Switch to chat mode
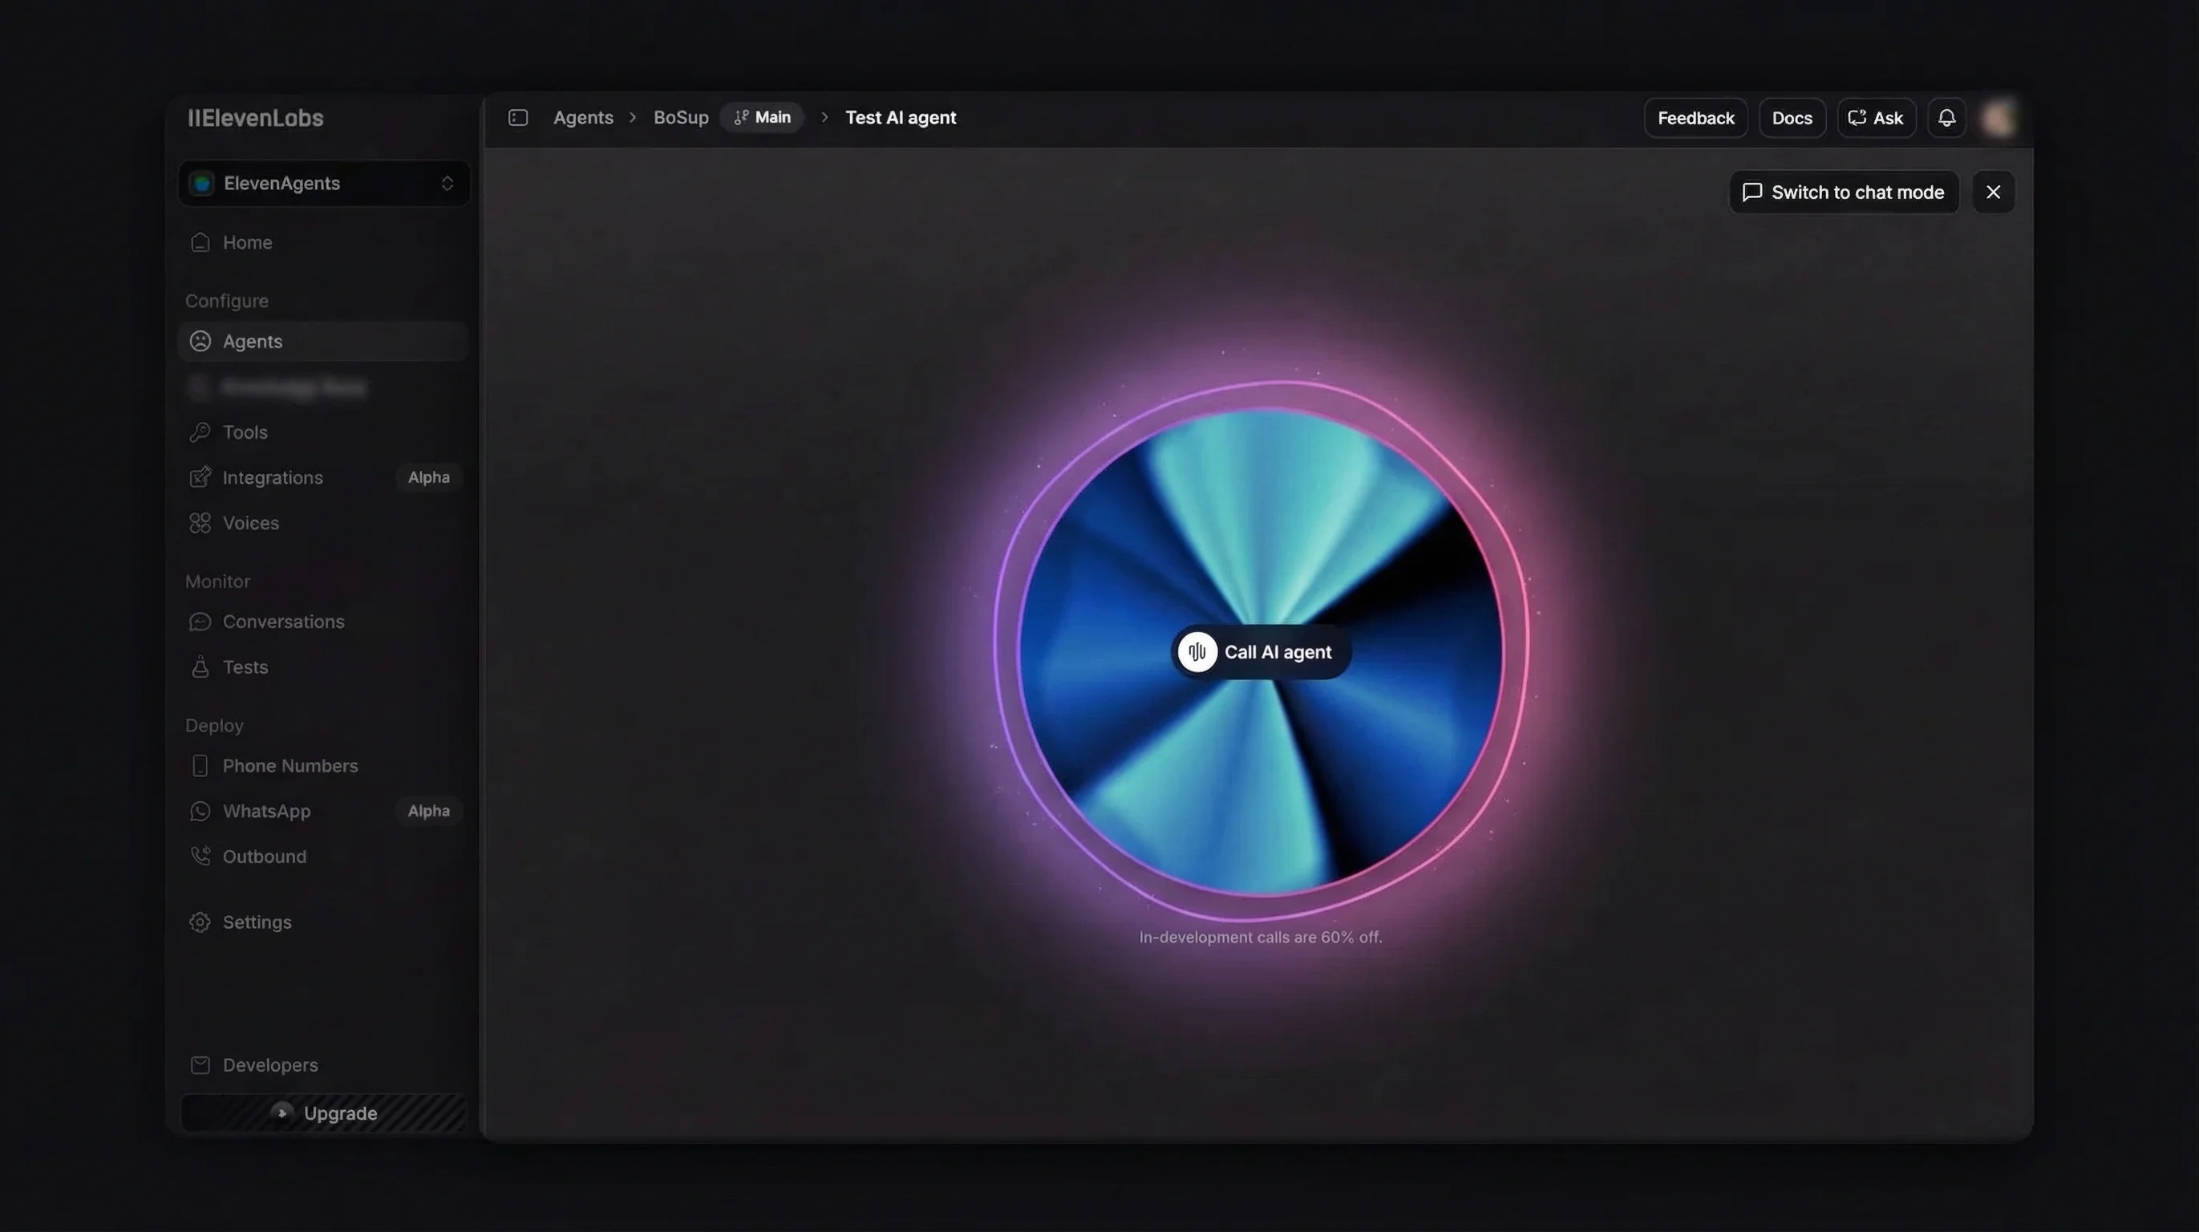 pyautogui.click(x=1844, y=192)
